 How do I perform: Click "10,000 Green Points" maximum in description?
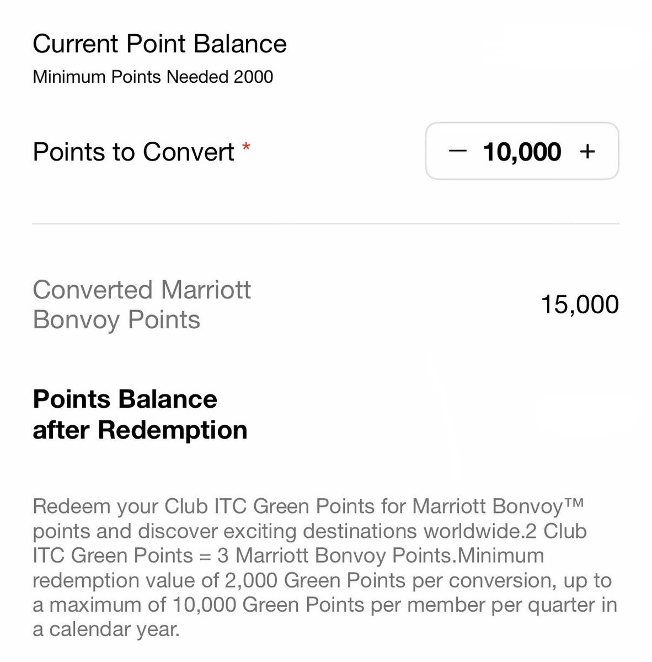(x=268, y=605)
